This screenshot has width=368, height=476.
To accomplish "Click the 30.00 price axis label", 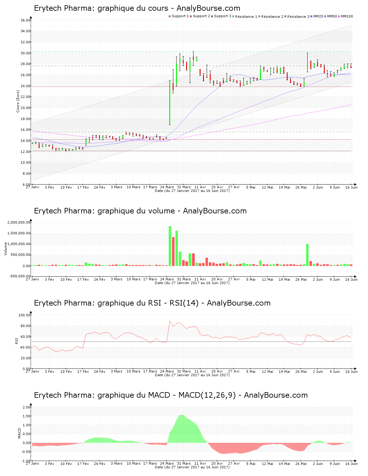I will pos(25,53).
